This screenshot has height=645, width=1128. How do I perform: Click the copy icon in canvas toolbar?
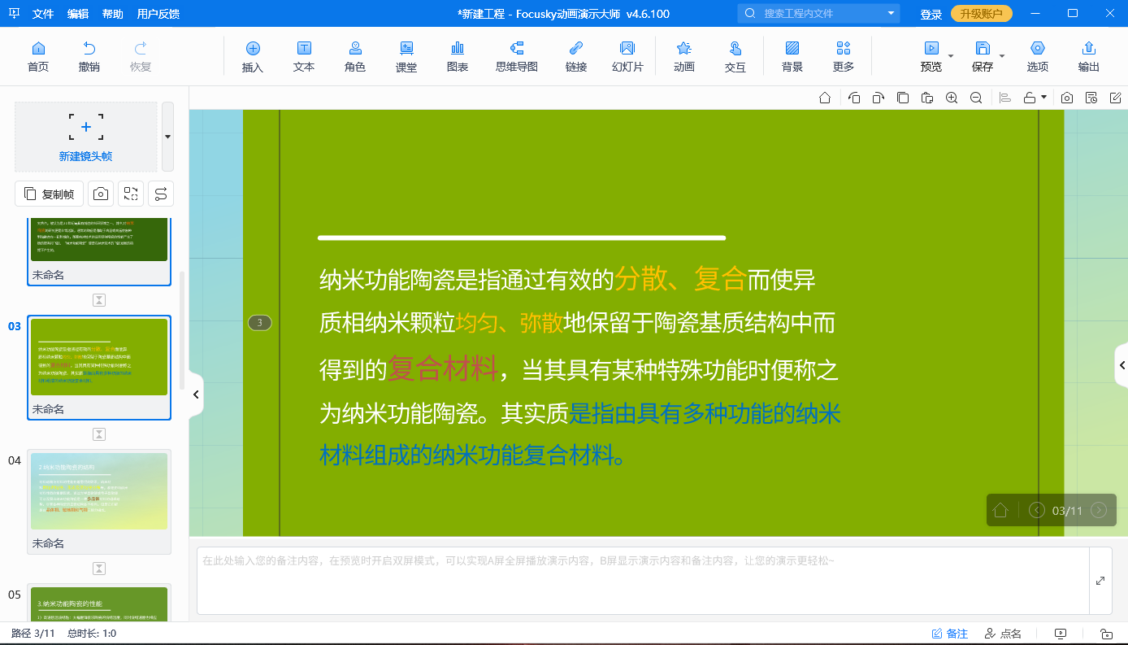coord(903,98)
